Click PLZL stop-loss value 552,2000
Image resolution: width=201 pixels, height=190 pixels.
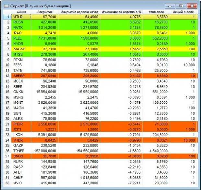coord(156,38)
